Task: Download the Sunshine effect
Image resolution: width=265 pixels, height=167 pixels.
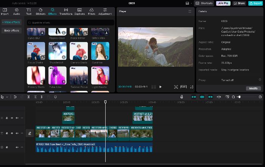Action: 106,57
